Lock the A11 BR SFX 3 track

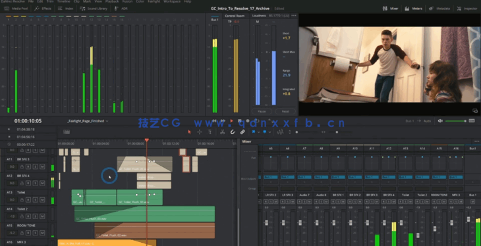22,166
